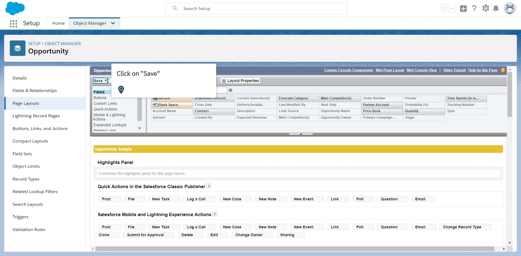Open Object Limits in sidebar
Viewport: 521px width, 256px height.
click(x=26, y=166)
